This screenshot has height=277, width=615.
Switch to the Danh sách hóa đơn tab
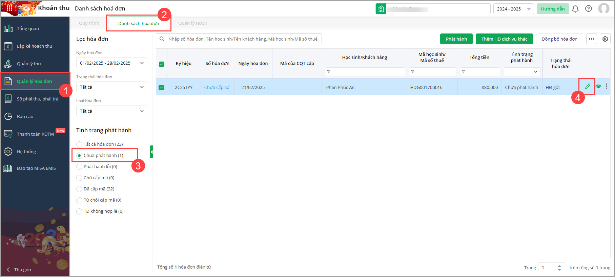pos(139,23)
